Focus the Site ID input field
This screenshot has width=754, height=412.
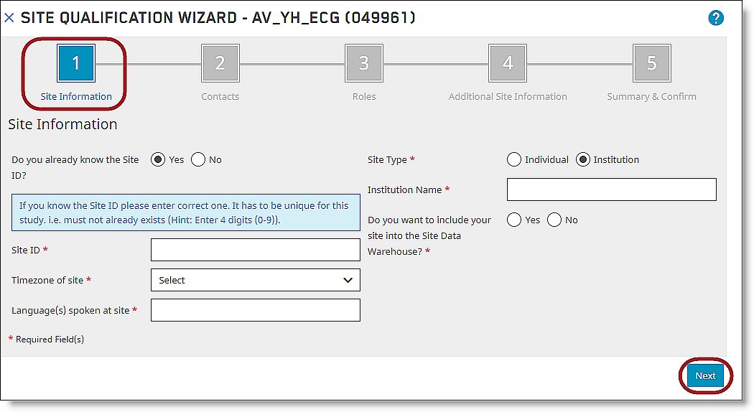(255, 250)
